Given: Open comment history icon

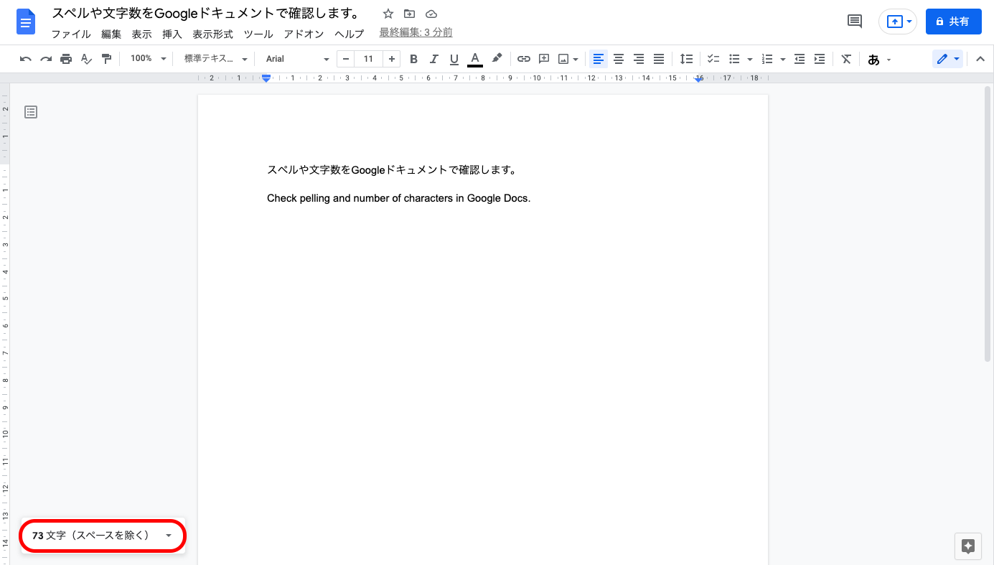Looking at the screenshot, I should click(x=855, y=22).
